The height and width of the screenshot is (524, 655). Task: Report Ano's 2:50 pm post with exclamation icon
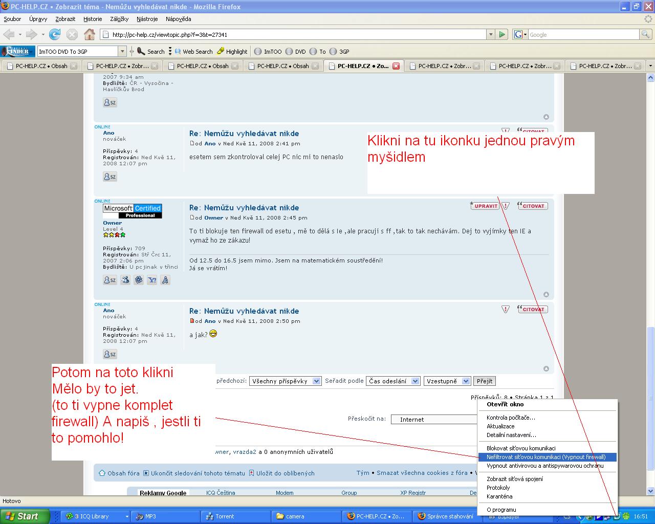click(506, 309)
